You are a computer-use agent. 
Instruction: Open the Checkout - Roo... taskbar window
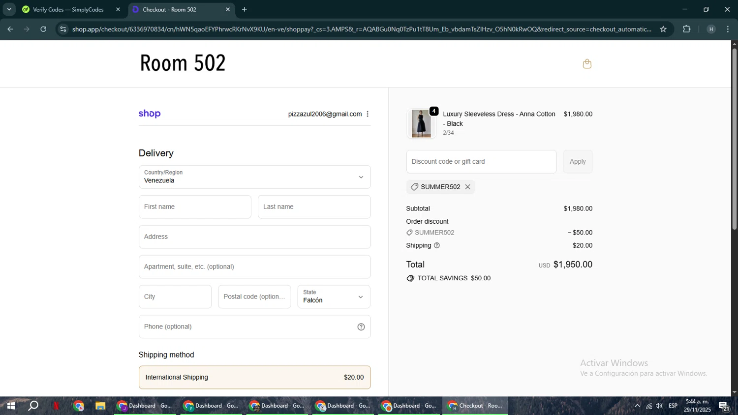475,406
